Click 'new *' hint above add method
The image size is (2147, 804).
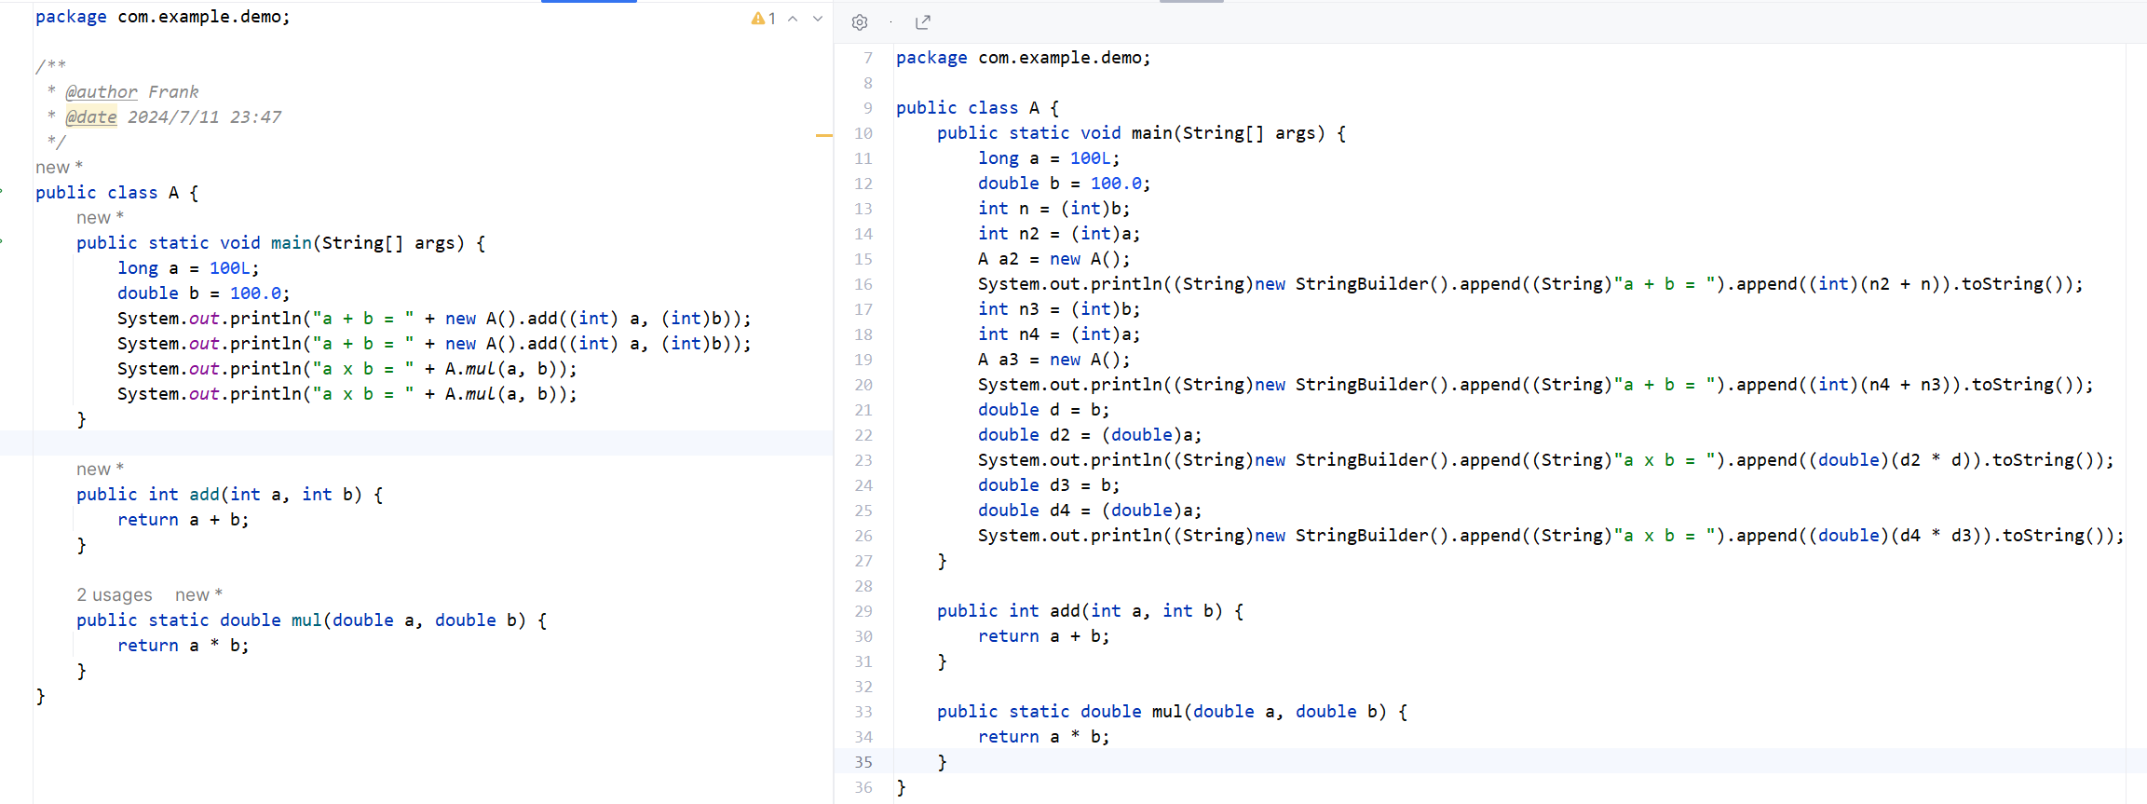tap(100, 469)
